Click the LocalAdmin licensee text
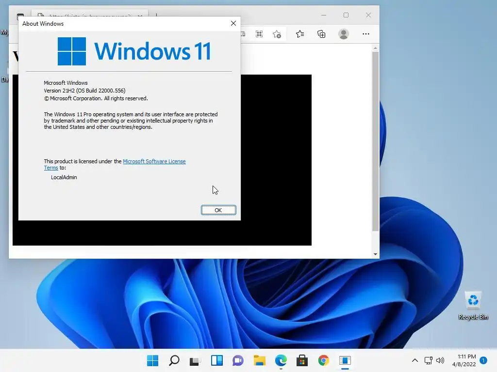497x372 pixels. click(64, 177)
